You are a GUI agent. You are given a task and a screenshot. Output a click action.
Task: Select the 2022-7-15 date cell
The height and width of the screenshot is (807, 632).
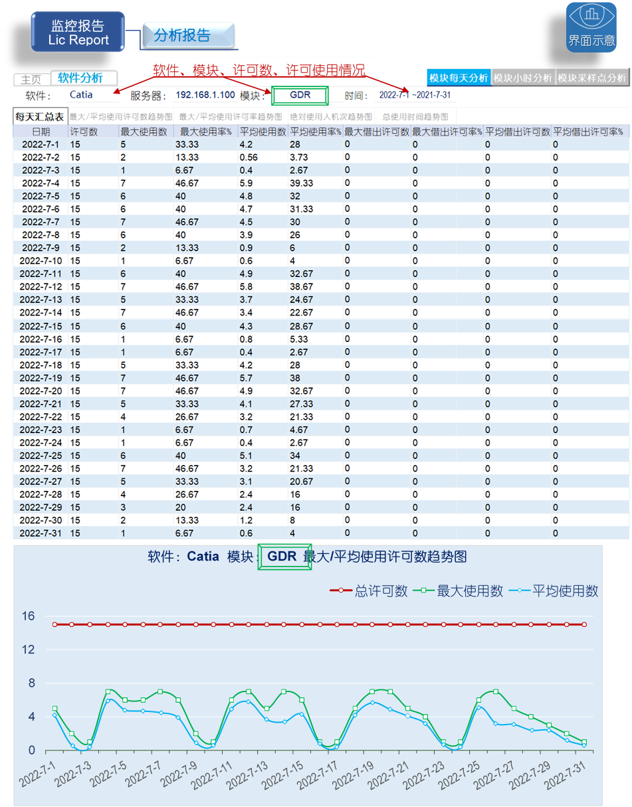41,326
